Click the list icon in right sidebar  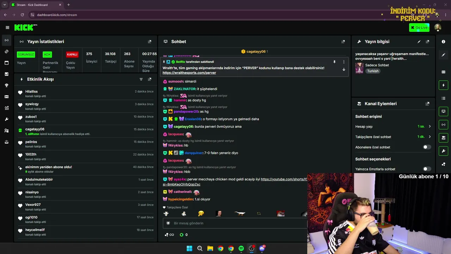pos(443,98)
